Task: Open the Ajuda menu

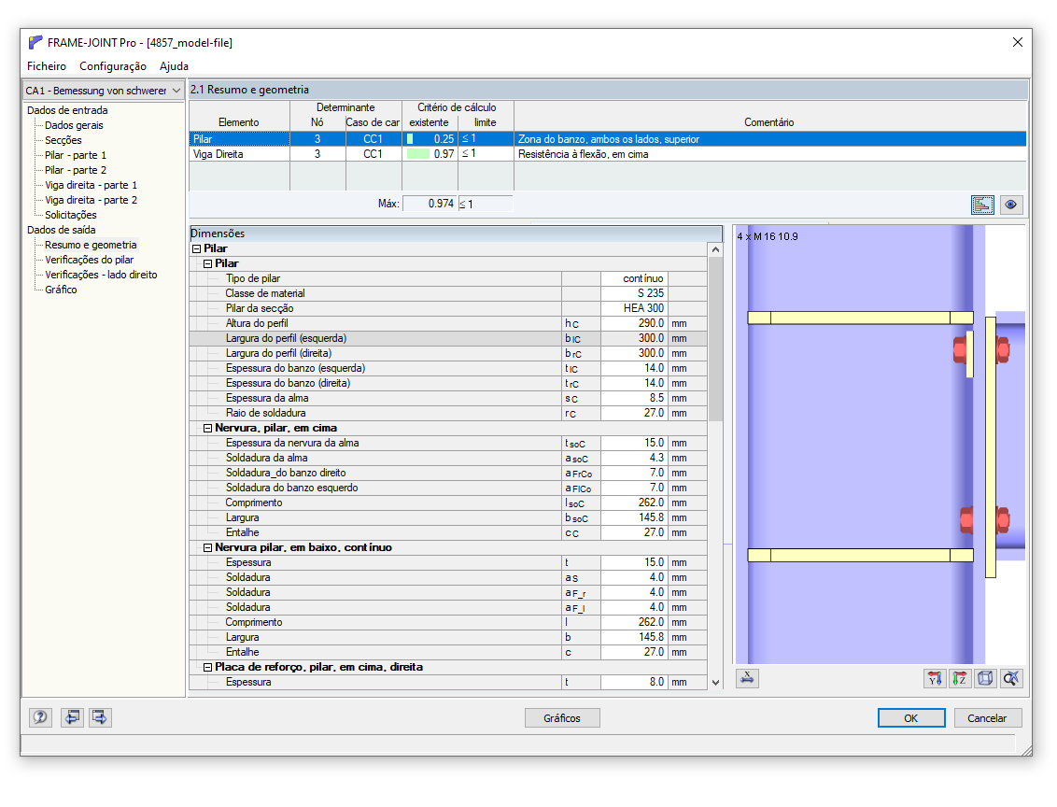Action: 174,66
